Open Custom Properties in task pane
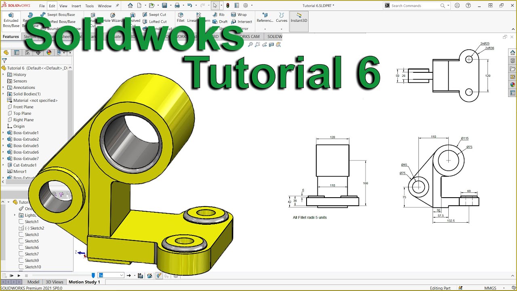517x291 pixels. 513,93
